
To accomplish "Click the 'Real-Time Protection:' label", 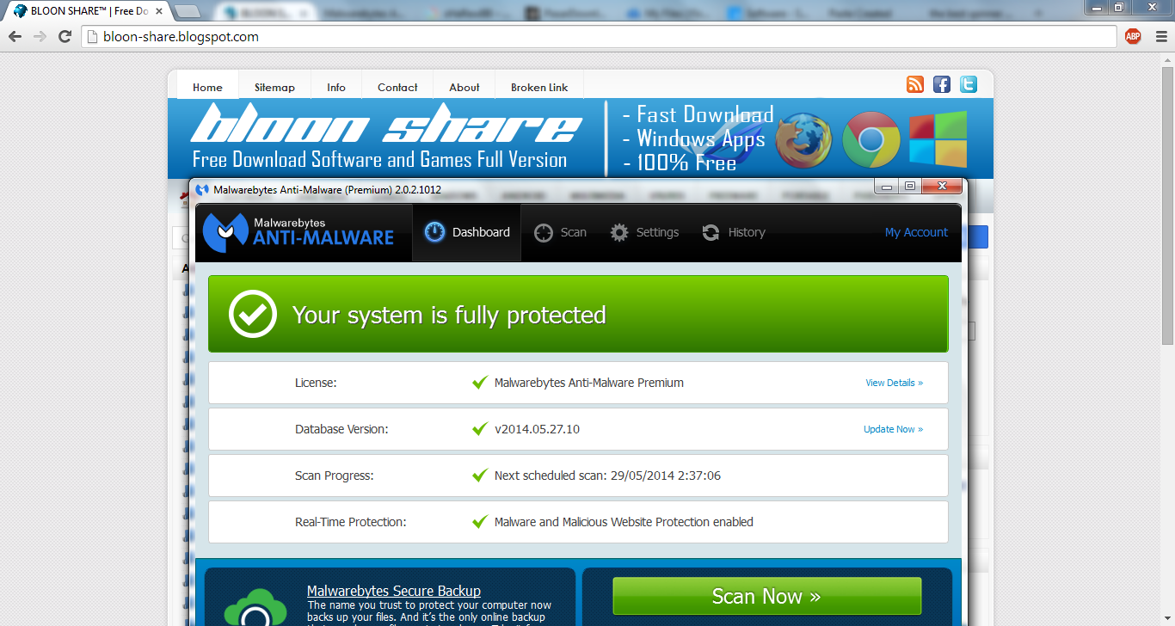I will (351, 522).
